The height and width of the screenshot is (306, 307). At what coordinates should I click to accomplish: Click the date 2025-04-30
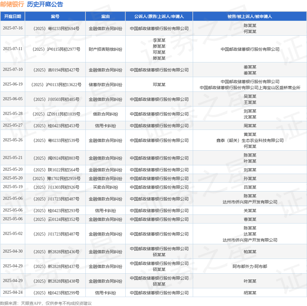pyautogui.click(x=13, y=251)
